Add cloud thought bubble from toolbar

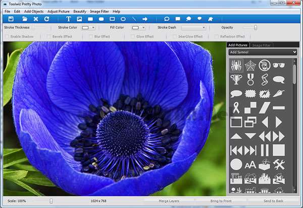(x=188, y=19)
